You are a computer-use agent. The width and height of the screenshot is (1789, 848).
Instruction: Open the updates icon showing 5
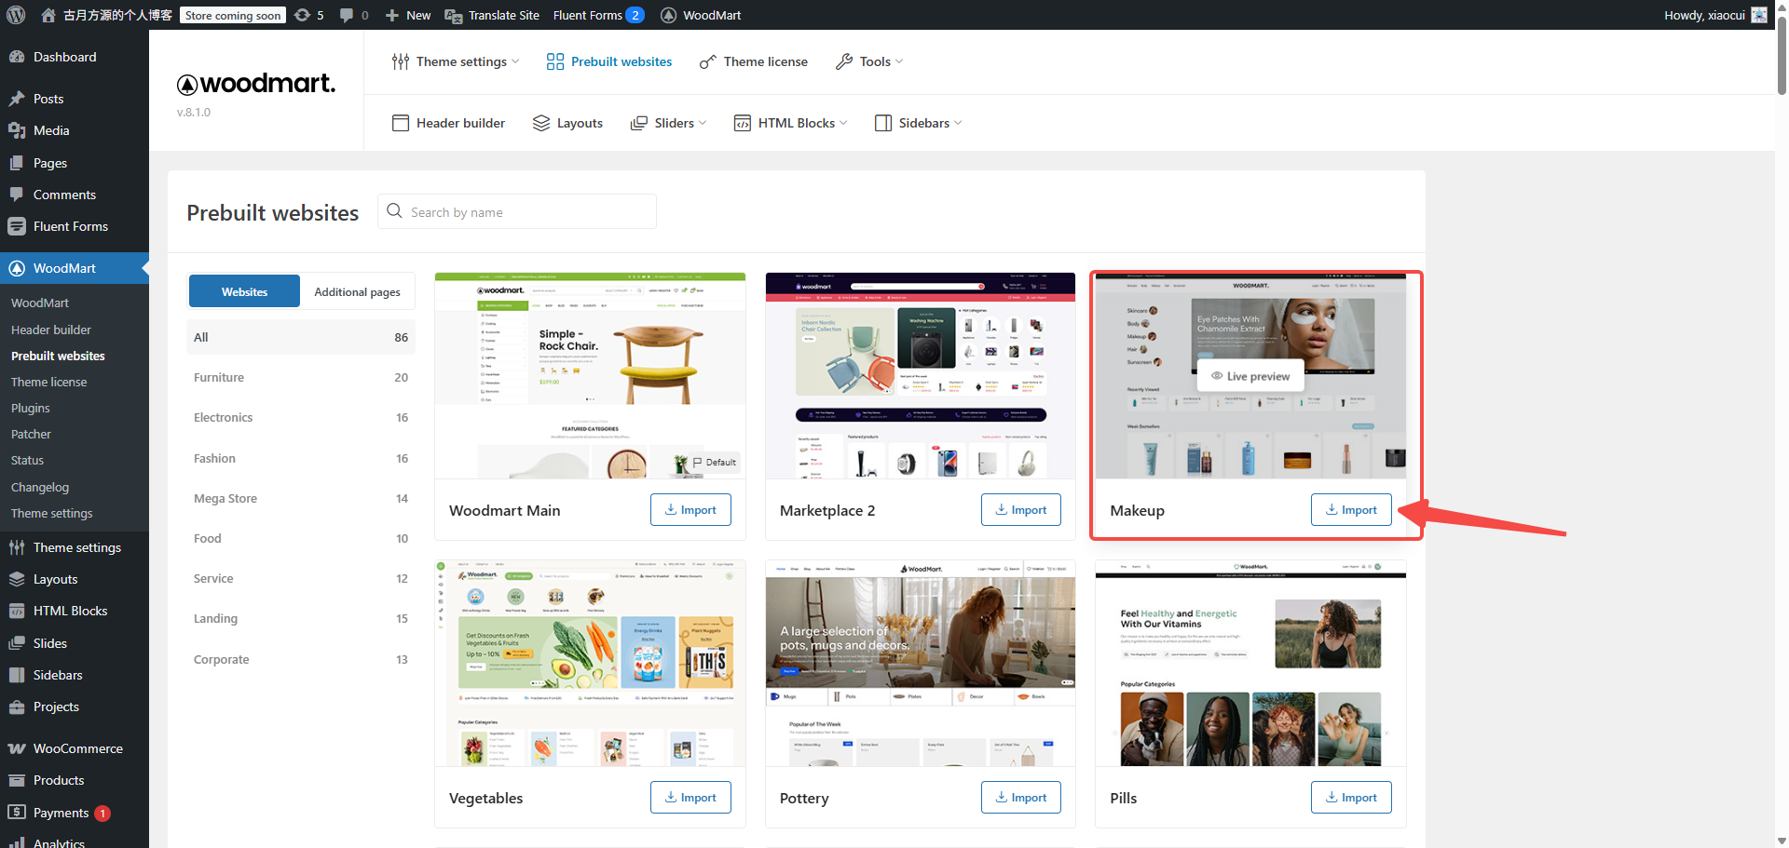click(x=308, y=15)
